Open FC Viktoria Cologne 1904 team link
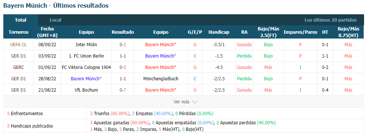 point(87,67)
